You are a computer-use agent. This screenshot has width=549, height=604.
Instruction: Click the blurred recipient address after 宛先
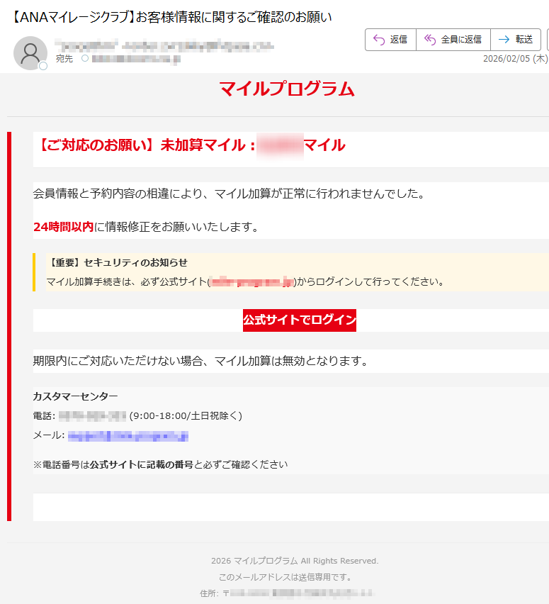click(135, 59)
